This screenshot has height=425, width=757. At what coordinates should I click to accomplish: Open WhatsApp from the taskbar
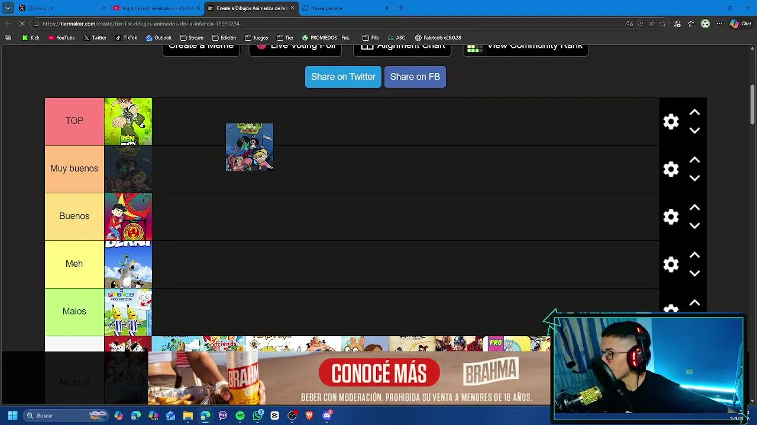click(257, 416)
